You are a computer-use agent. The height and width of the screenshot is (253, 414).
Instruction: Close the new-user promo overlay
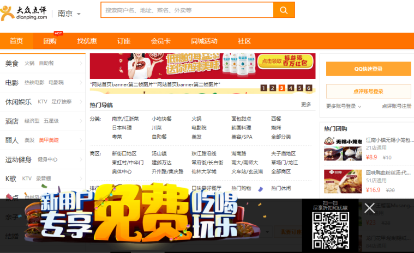pyautogui.click(x=369, y=208)
